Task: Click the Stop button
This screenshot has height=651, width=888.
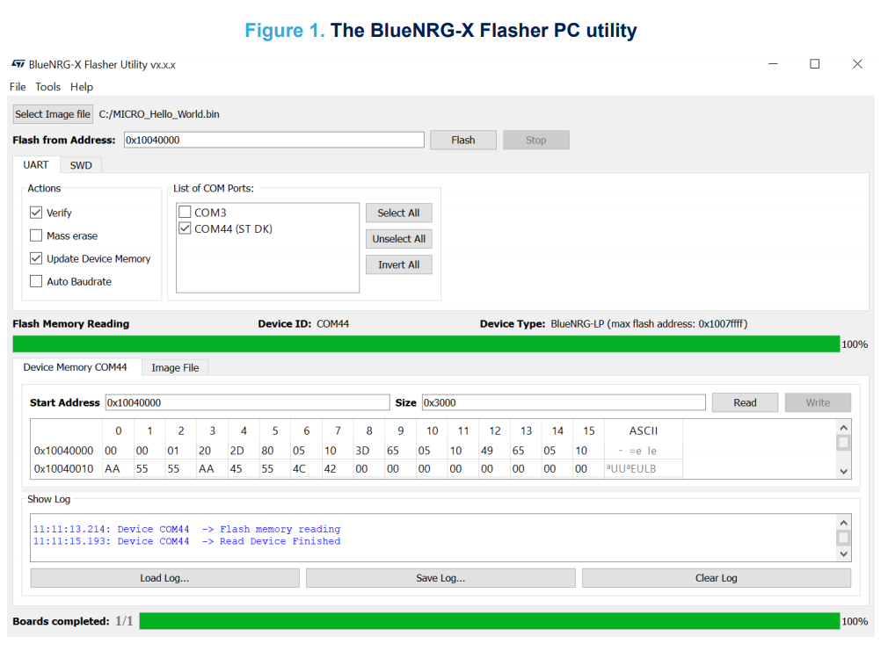Action: 535,140
